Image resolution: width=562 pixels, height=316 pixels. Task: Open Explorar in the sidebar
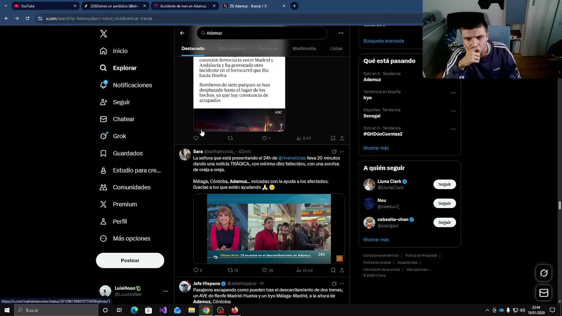coord(118,68)
